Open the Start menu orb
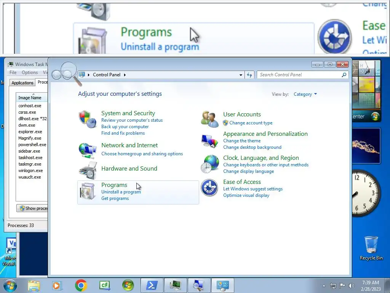Screen dimensions: 390x293 pos(10,285)
